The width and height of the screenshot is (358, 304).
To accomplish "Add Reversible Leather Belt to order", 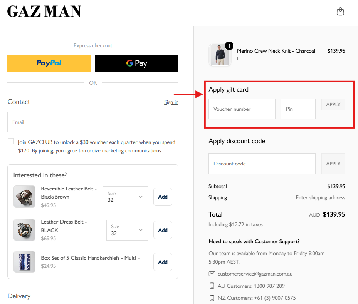I will (x=163, y=197).
